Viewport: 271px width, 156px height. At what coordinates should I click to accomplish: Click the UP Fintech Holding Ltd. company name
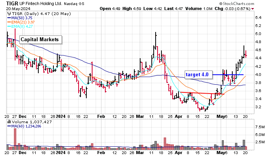[41, 3]
